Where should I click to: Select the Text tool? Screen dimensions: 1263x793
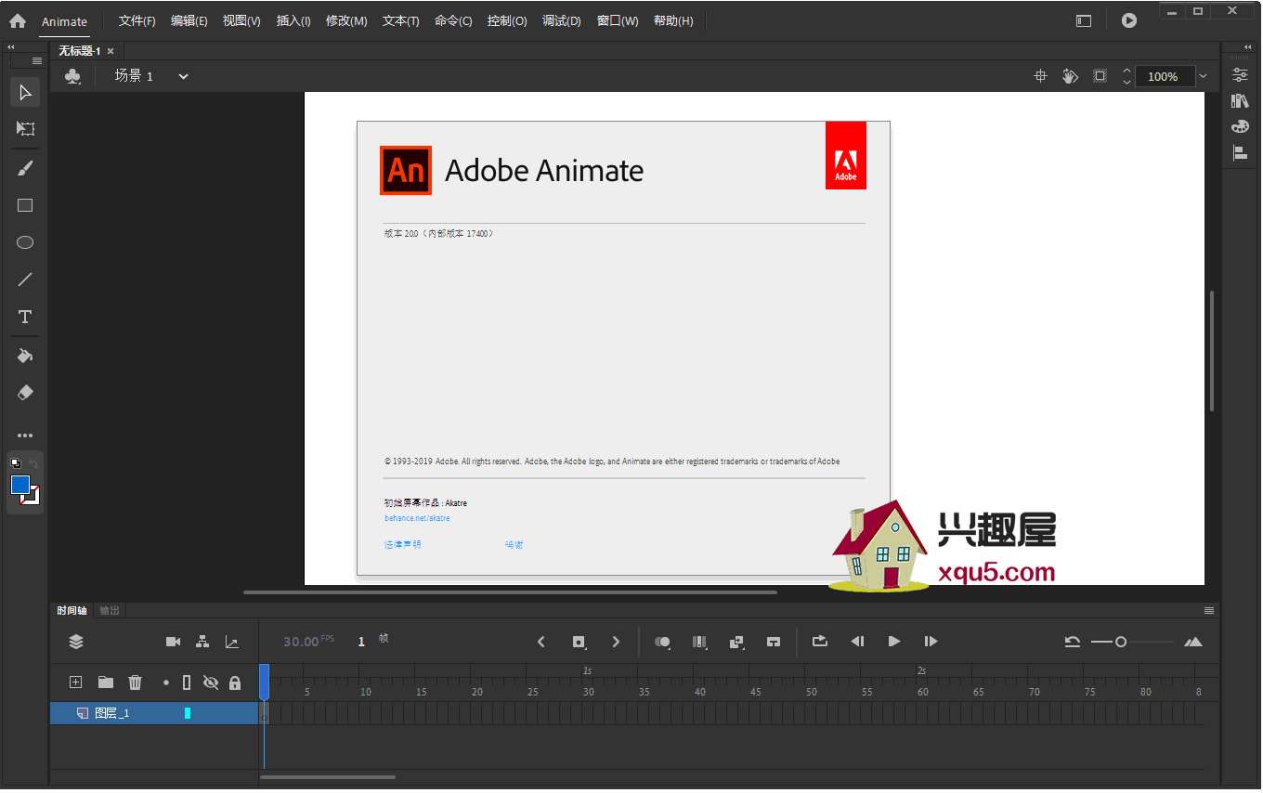pos(25,317)
